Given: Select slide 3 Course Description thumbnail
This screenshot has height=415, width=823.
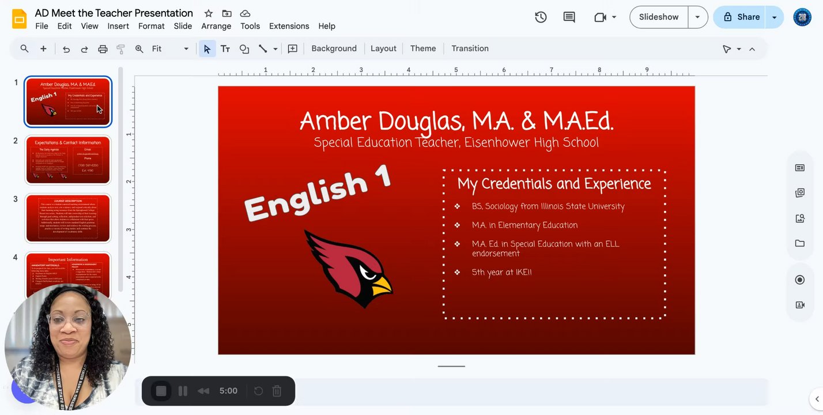Looking at the screenshot, I should 68,218.
